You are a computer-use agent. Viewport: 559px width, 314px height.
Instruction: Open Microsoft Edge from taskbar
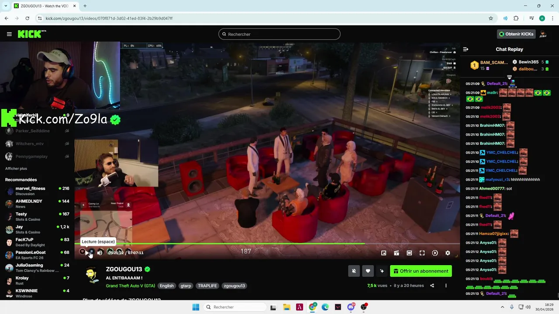[325, 307]
